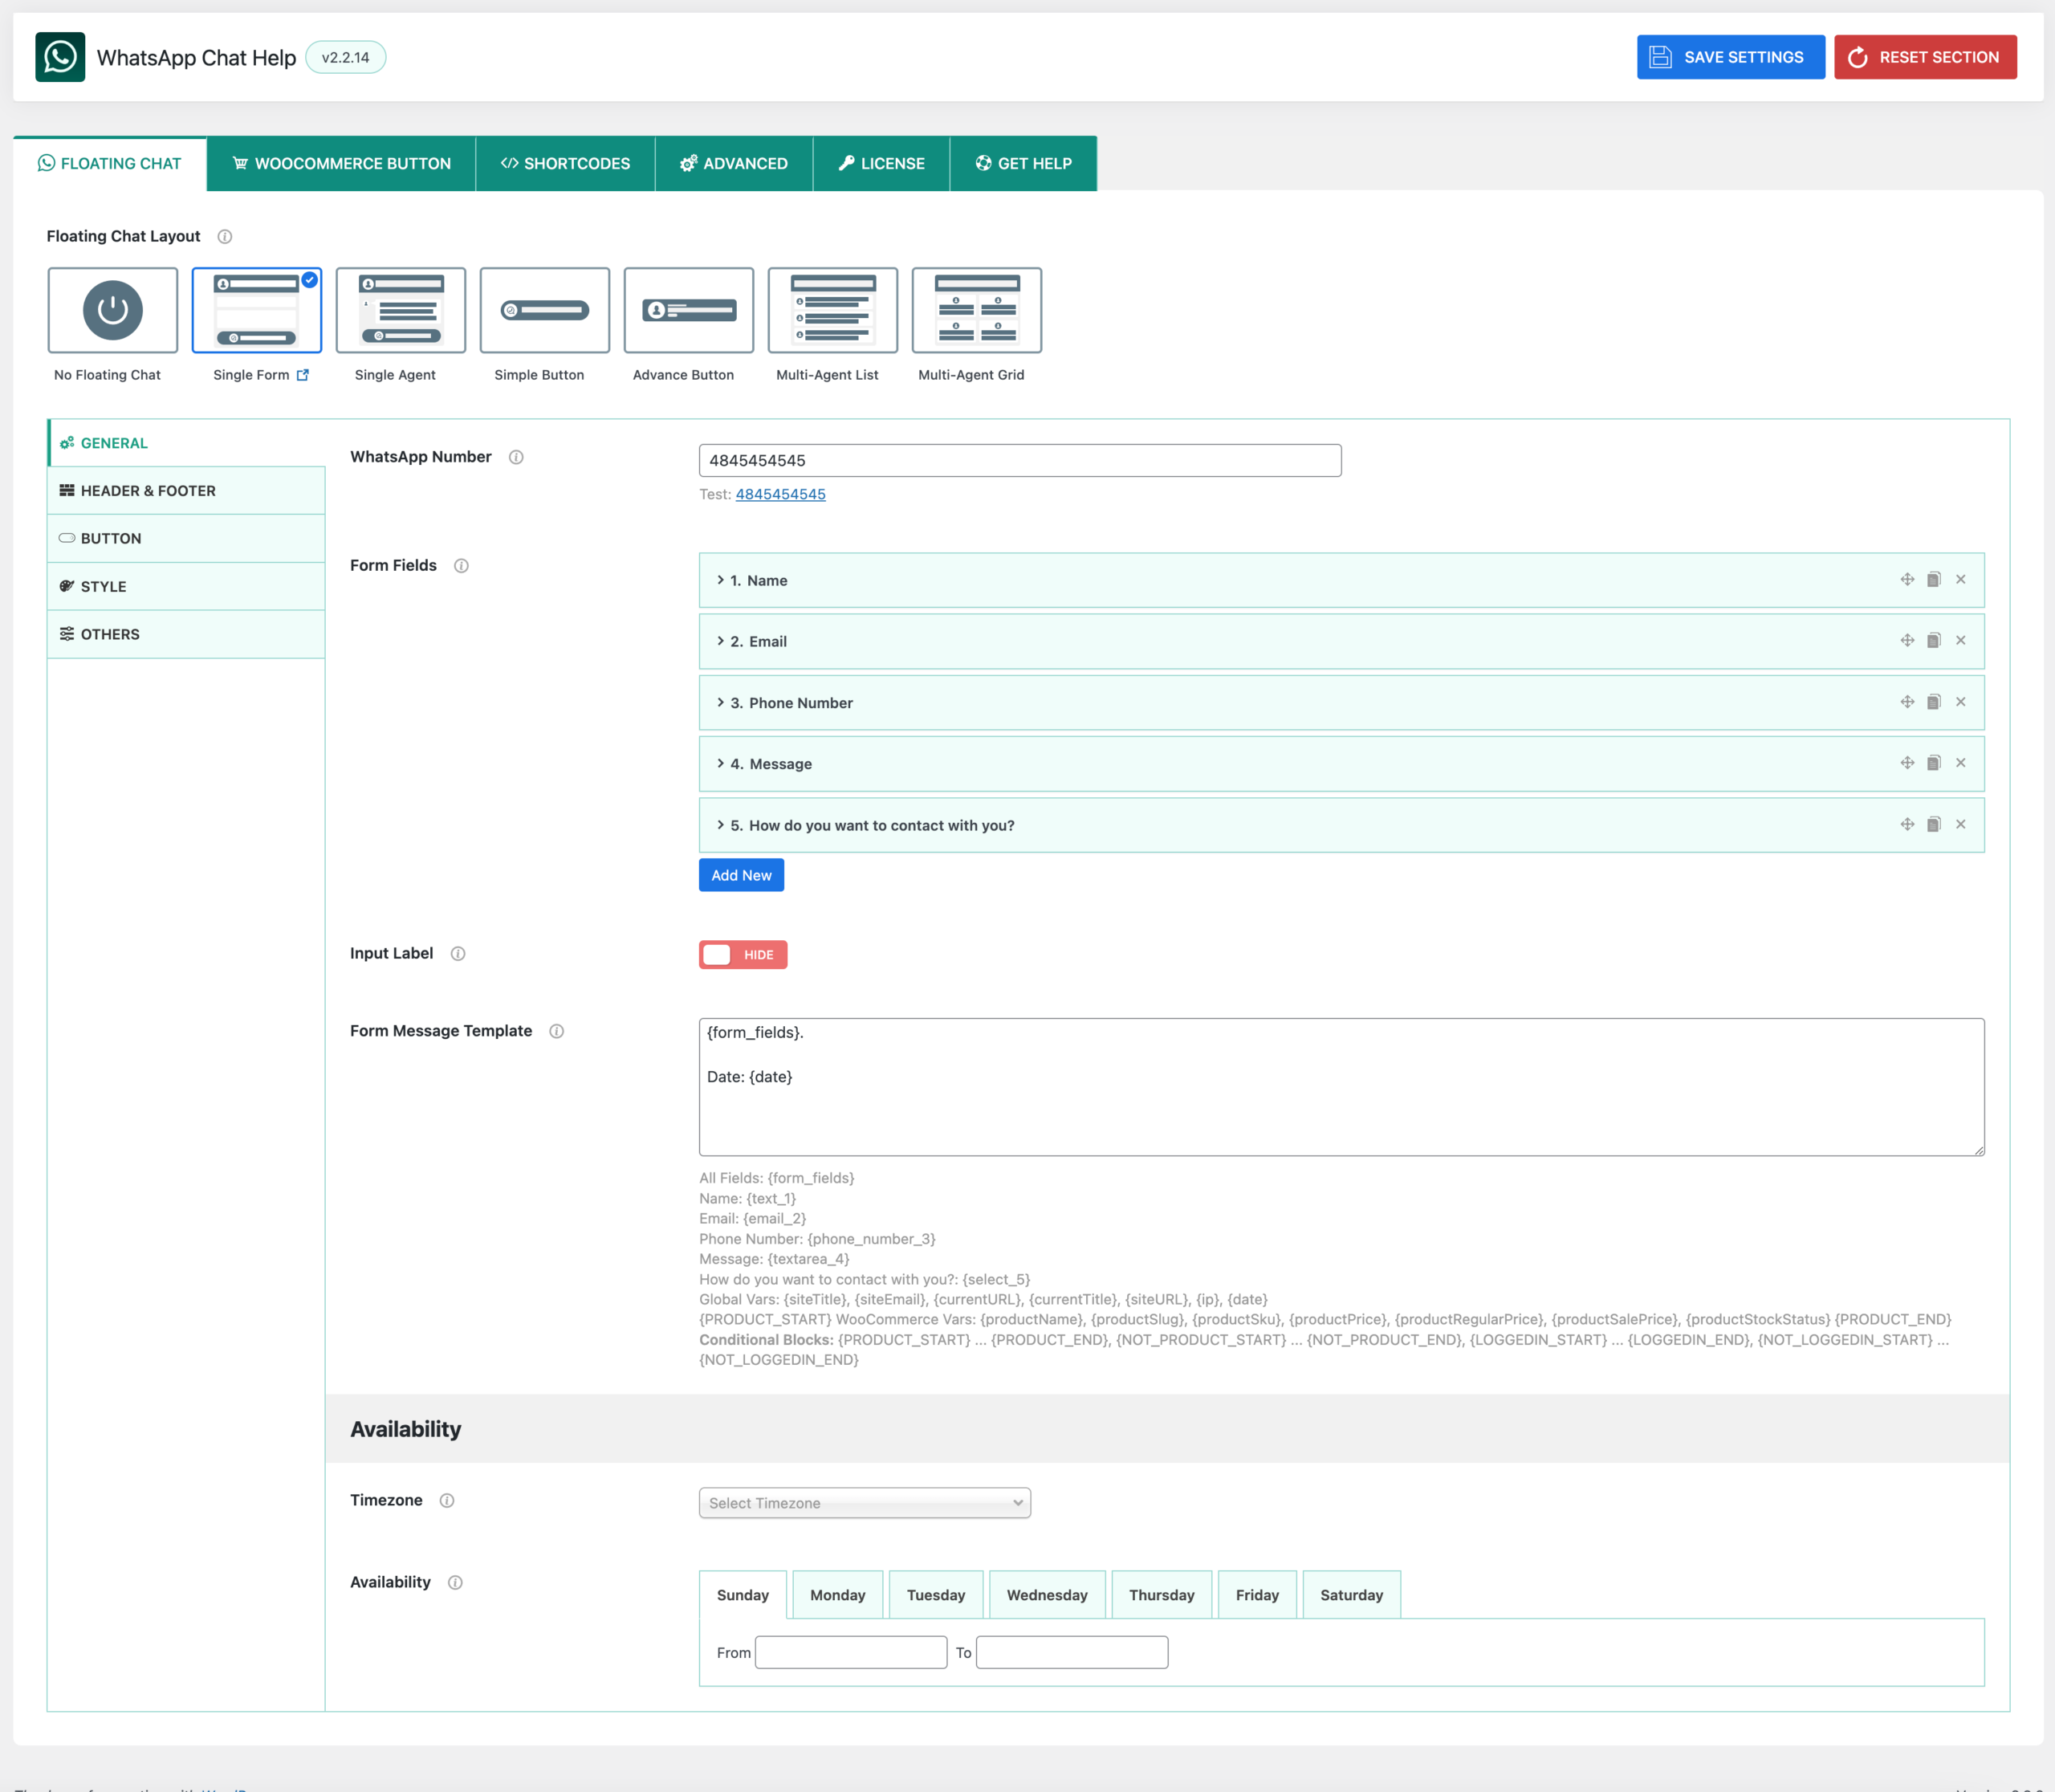
Task: Open the Style settings section
Action: tap(187, 587)
